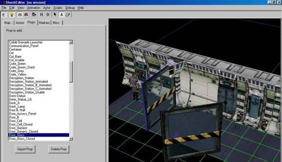282x162 pixels.
Task: Click the D toolbar button
Action: 48,15
